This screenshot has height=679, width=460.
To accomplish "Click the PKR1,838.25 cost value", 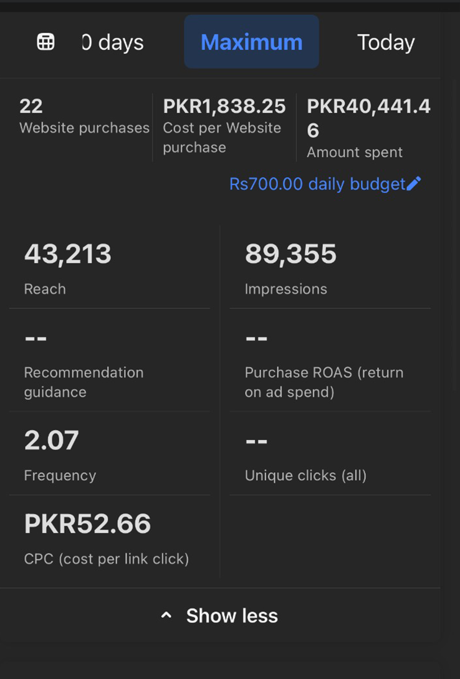I will pyautogui.click(x=224, y=107).
